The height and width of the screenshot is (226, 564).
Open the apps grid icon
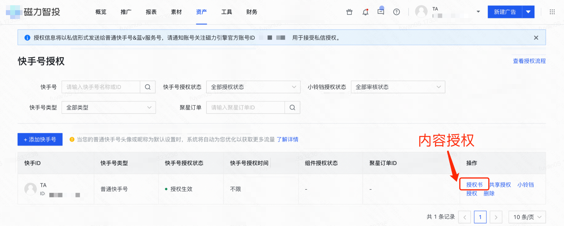click(552, 12)
